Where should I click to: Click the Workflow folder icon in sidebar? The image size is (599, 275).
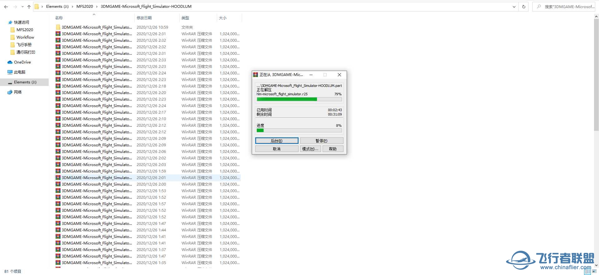(x=12, y=37)
